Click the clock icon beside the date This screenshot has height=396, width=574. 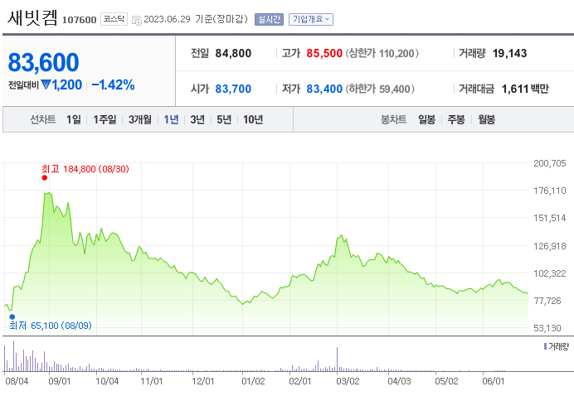[137, 21]
